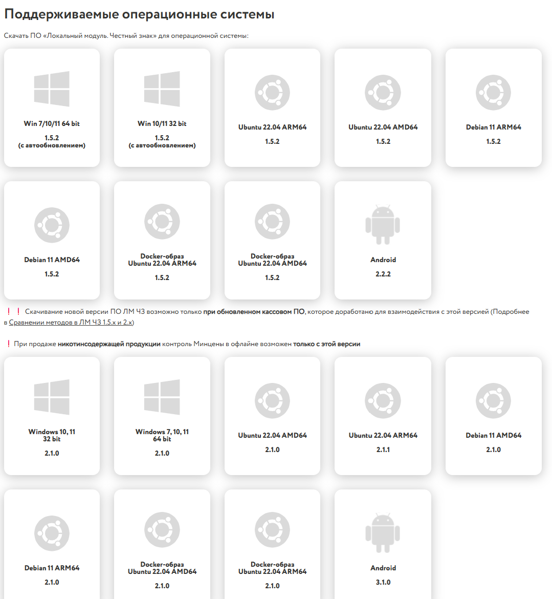This screenshot has height=599, width=552.
Task: Click the Ubuntu logo for Ubuntu 22.04 ARM64 2.1.1
Action: (383, 401)
